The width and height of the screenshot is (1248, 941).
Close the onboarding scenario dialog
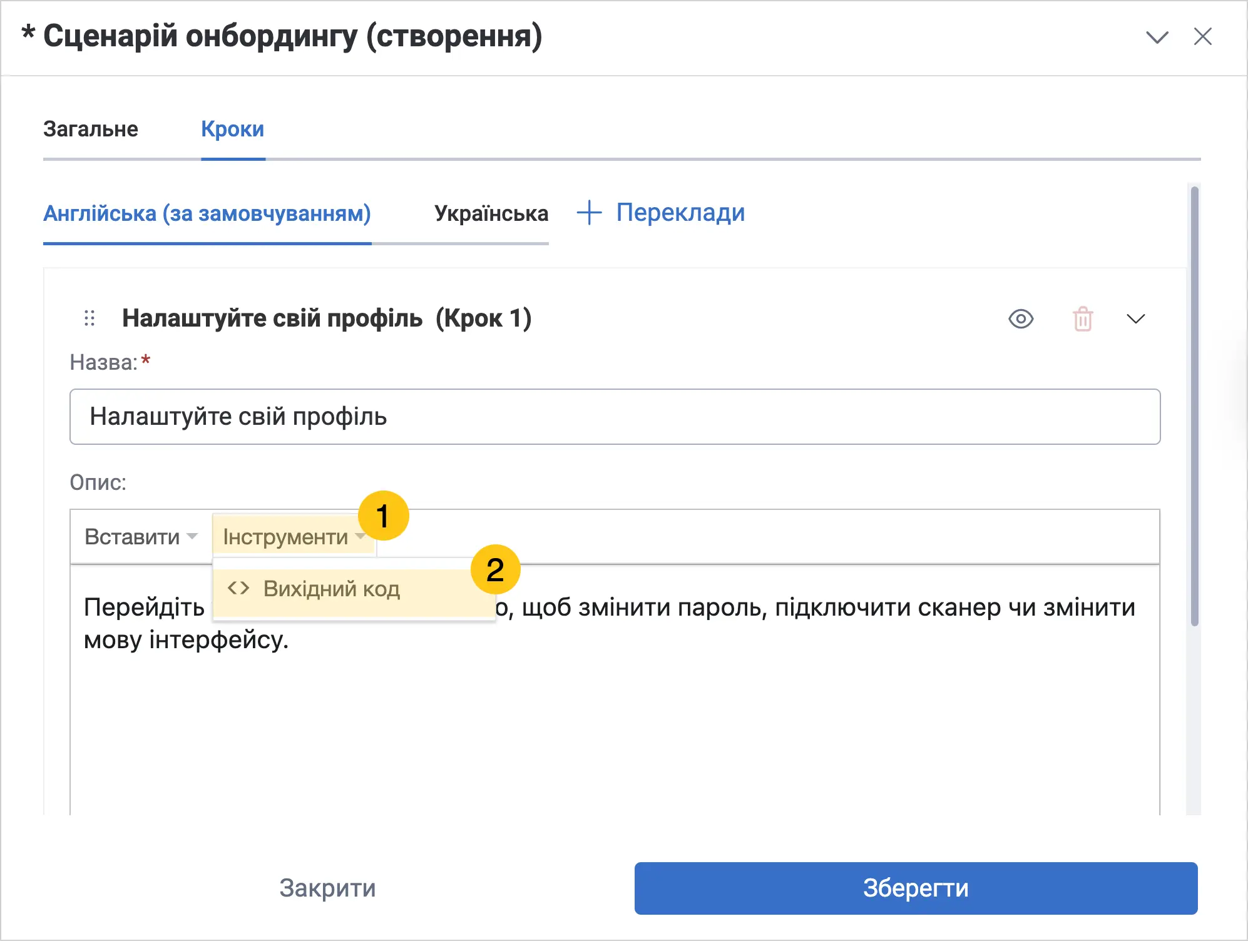click(1202, 36)
